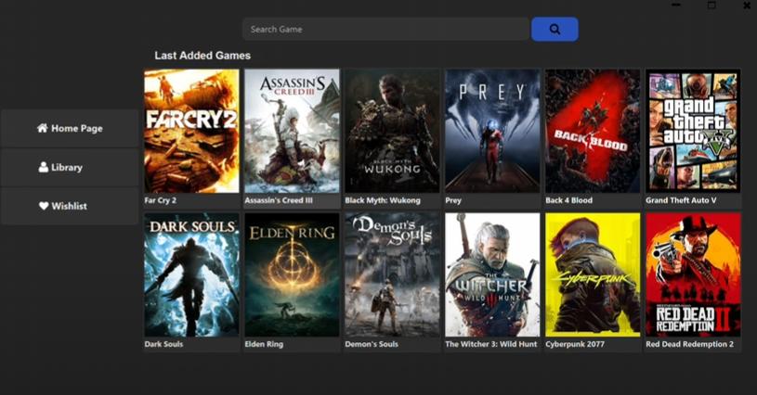Click the house icon beside Home Page
The image size is (757, 395).
[x=43, y=128]
